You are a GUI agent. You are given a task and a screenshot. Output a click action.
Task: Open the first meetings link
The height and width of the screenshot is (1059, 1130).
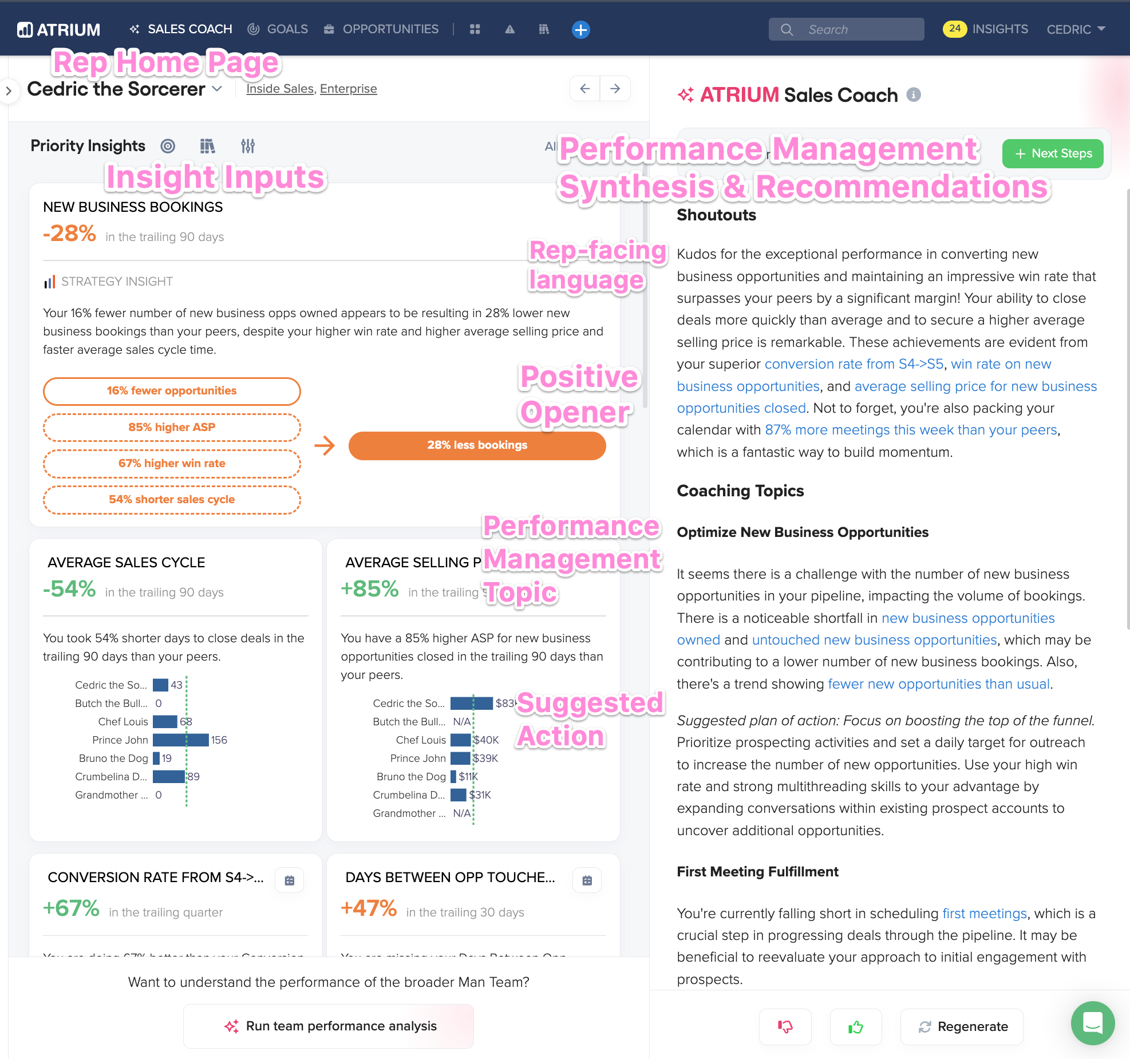click(x=985, y=914)
